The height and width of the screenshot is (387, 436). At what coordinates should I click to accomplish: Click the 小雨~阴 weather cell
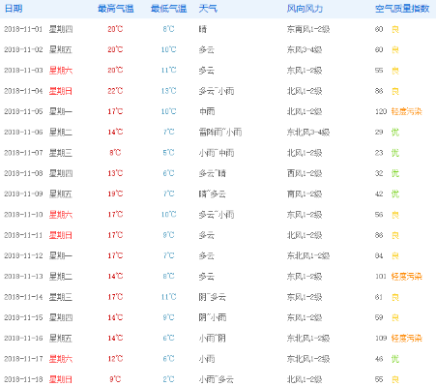(212, 339)
